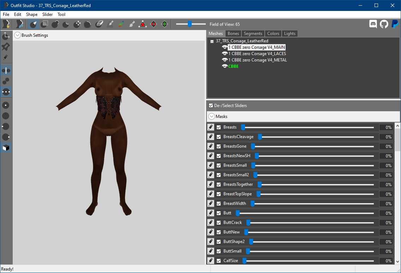This screenshot has width=401, height=273.
Task: Click the BreastTopSlope percentage value field
Action: [386, 194]
